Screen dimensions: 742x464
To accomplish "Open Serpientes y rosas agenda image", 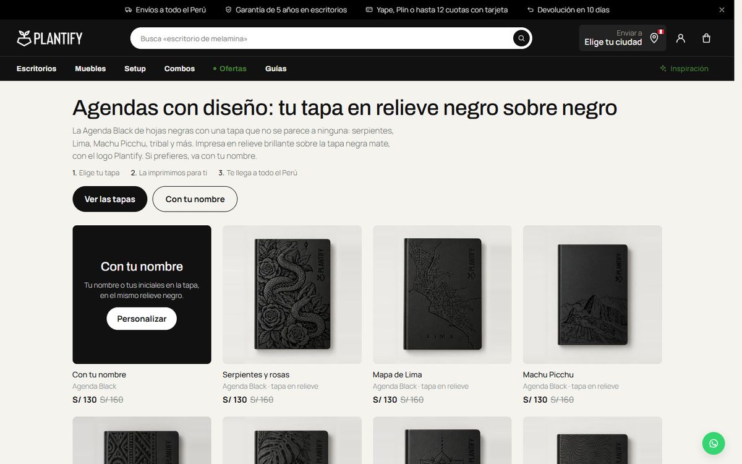I will point(292,294).
